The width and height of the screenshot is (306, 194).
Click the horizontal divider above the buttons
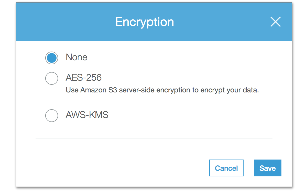point(154,139)
